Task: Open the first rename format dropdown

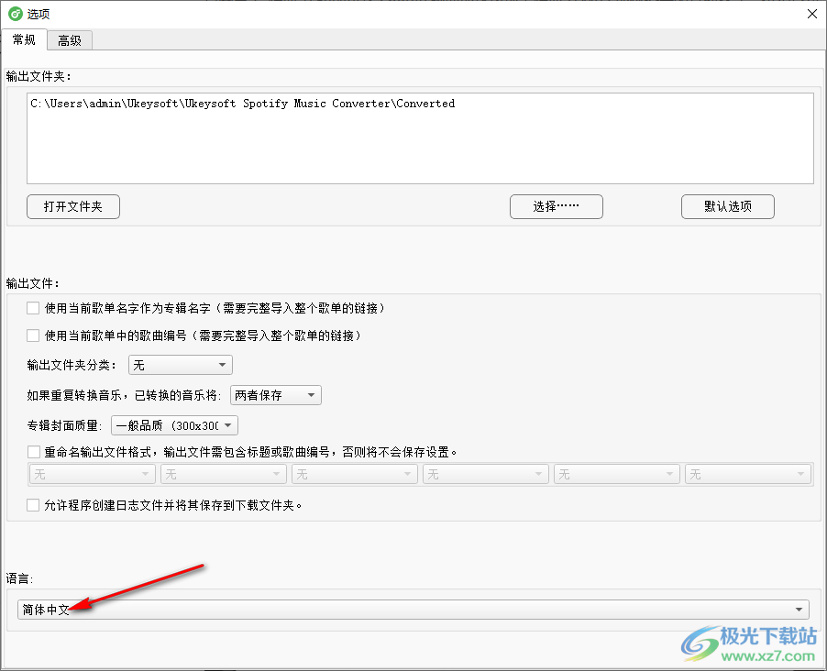Action: point(93,474)
